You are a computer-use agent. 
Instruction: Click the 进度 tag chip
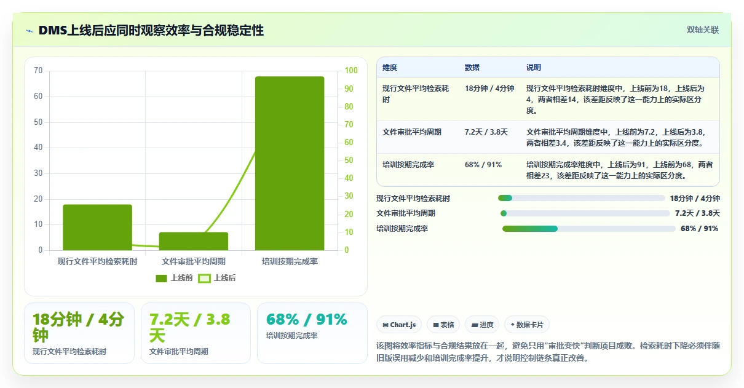coord(482,325)
